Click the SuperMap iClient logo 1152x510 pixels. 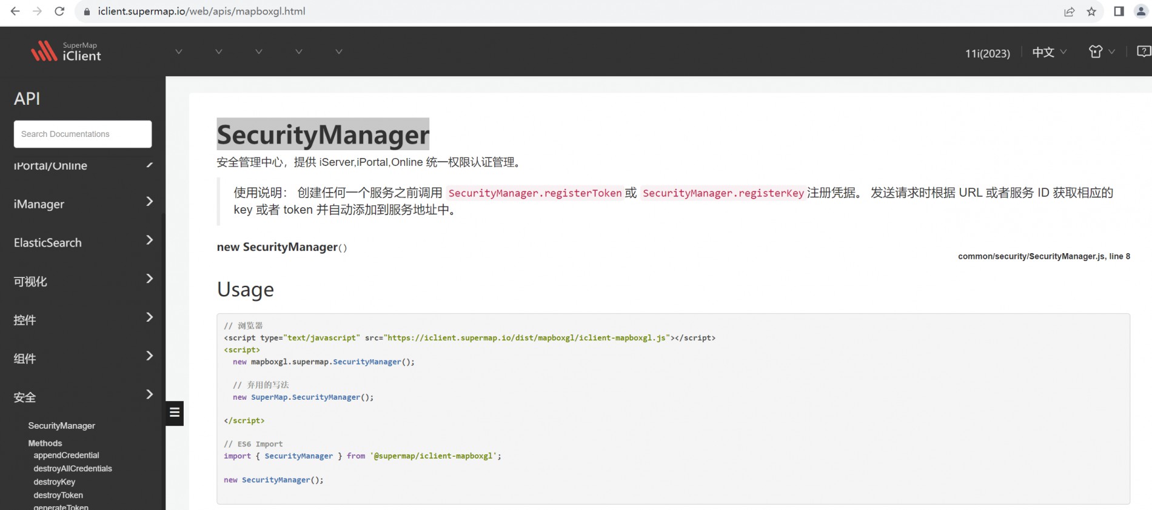[x=66, y=51]
